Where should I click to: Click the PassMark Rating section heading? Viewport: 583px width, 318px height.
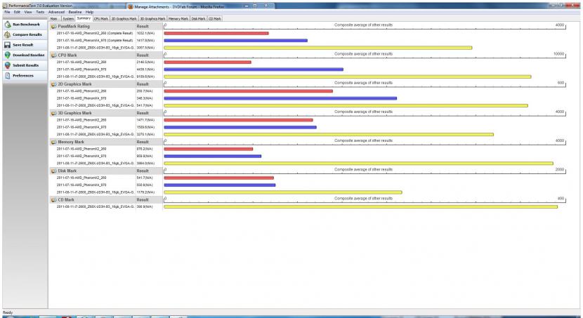74,27
